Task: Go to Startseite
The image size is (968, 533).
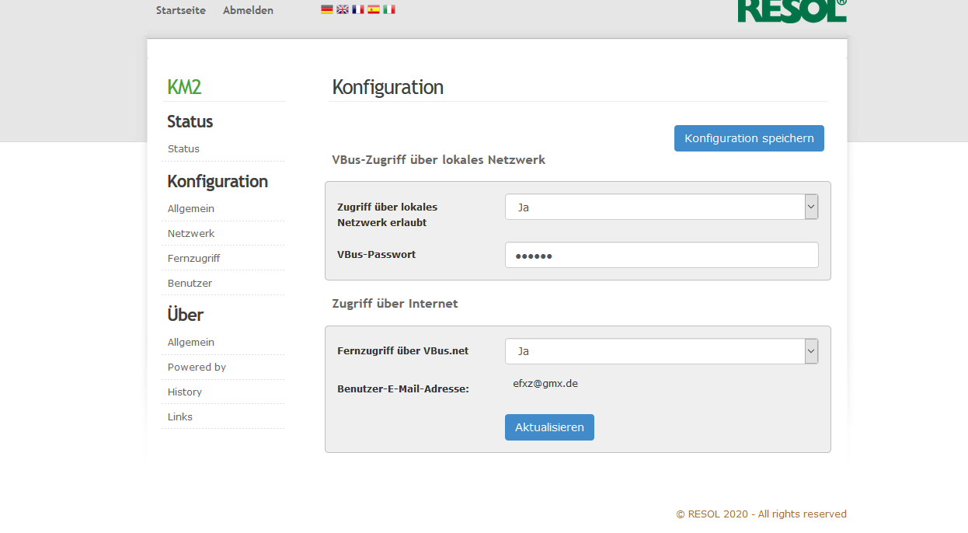Action: [181, 11]
